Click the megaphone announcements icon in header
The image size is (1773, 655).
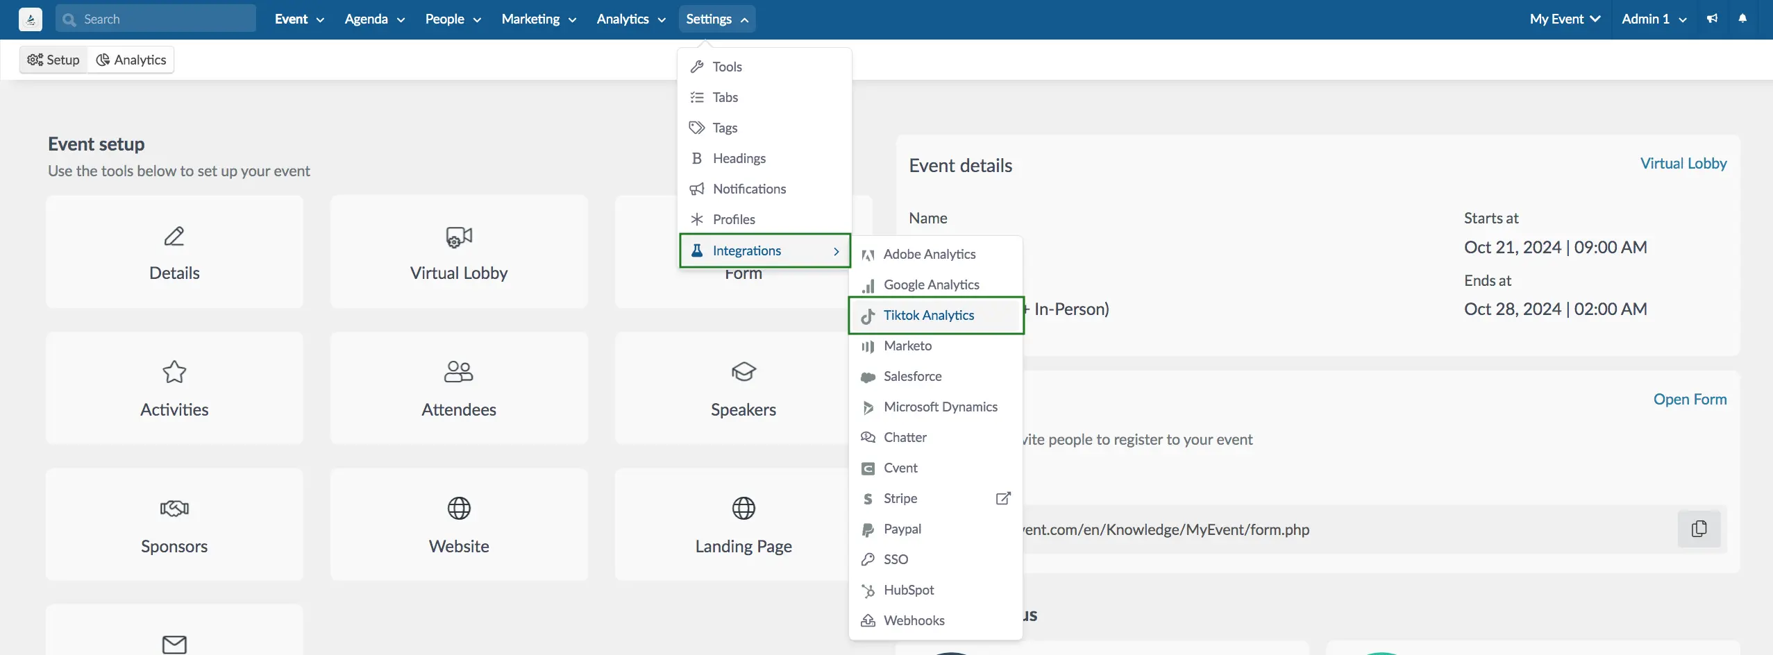tap(1712, 19)
